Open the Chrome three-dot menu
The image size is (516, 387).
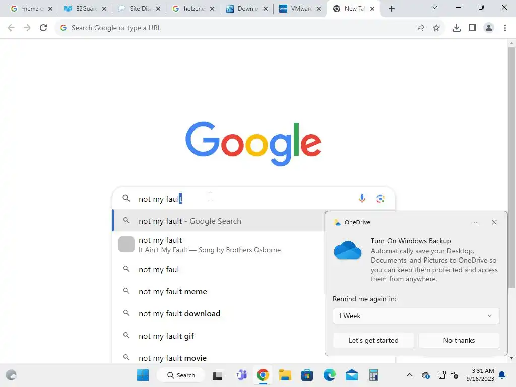(505, 28)
